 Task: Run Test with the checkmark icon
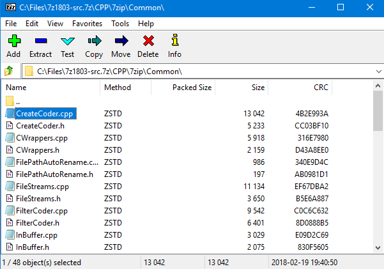tap(68, 41)
